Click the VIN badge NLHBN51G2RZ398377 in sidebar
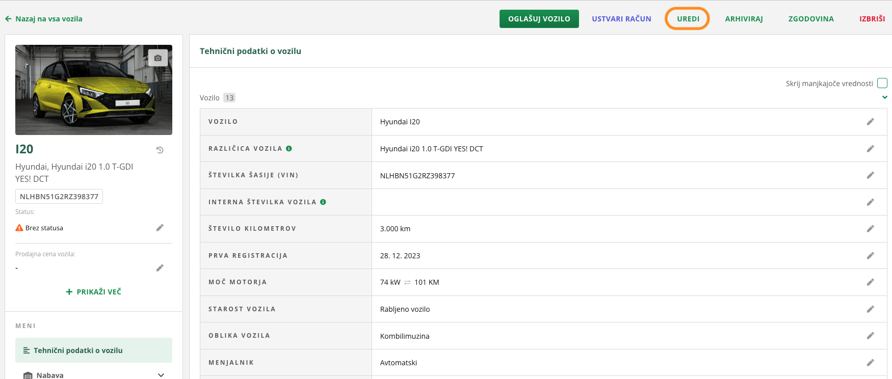This screenshot has width=892, height=379. pyautogui.click(x=59, y=197)
